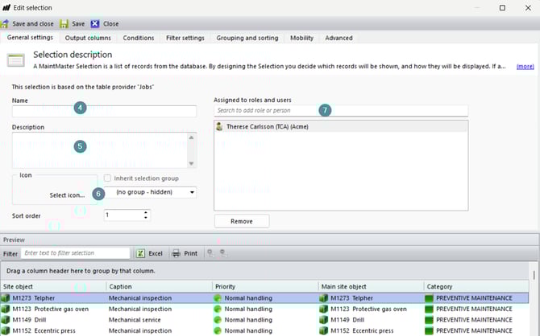Sort by the Category column header
540x336 pixels.
tap(476, 286)
